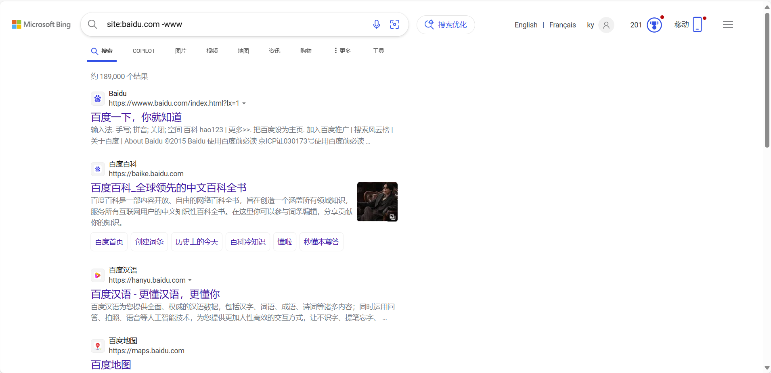Open https://maps.baidu.com URL

tap(147, 351)
